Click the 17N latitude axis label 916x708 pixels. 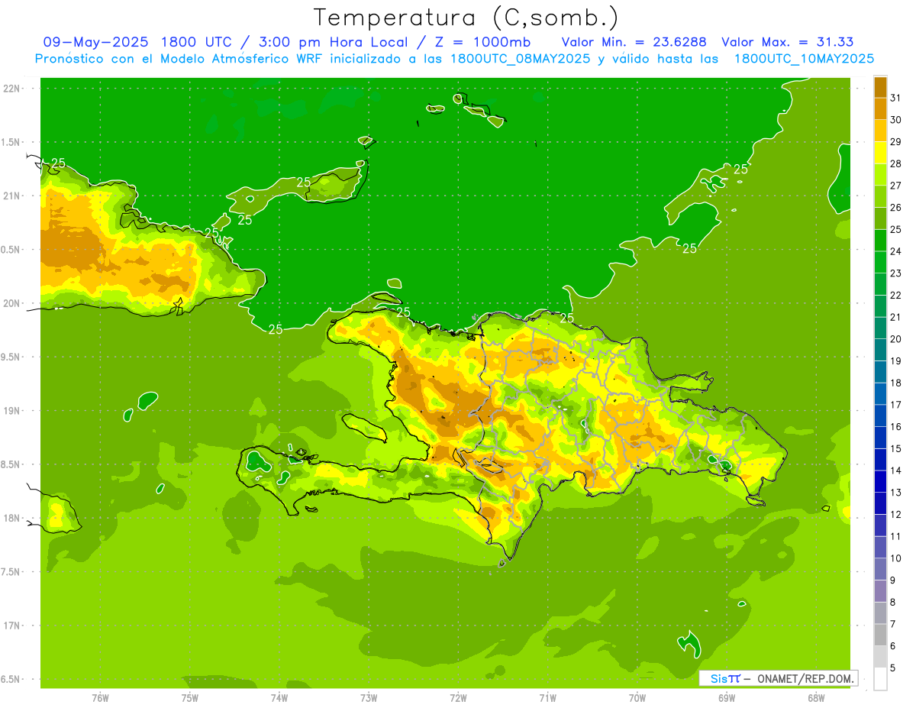(12, 626)
